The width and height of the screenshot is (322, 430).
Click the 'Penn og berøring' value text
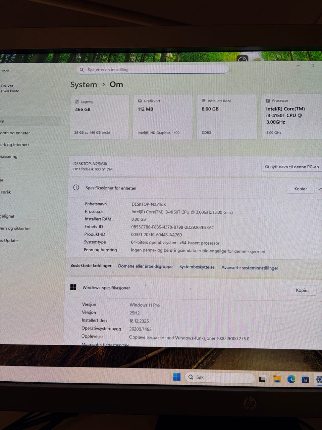click(x=198, y=251)
